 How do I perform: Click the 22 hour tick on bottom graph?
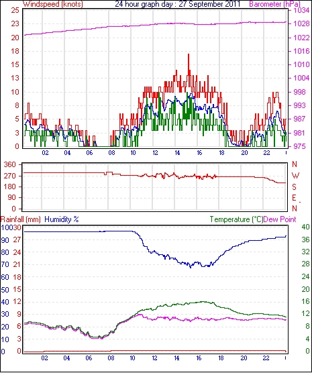[266, 358]
